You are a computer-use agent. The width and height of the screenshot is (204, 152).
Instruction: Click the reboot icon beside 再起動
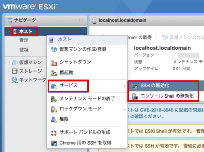(54, 73)
